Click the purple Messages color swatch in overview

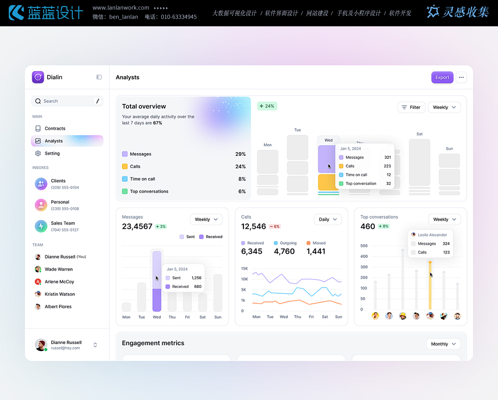(x=125, y=154)
